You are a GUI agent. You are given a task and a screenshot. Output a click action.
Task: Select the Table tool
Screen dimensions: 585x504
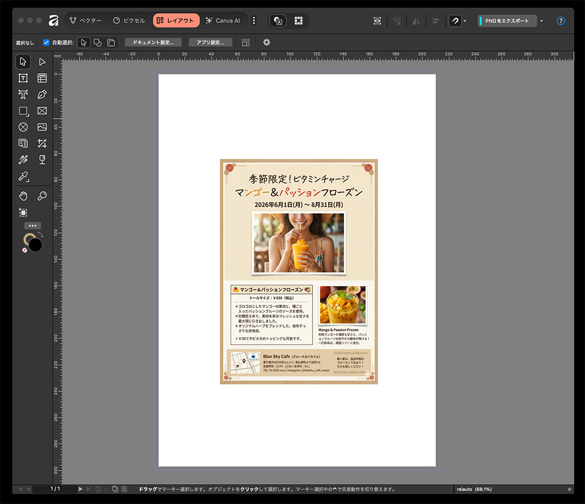(x=42, y=78)
